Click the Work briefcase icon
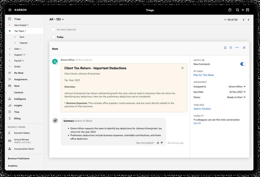This screenshot has width=260, height=177. (10, 86)
